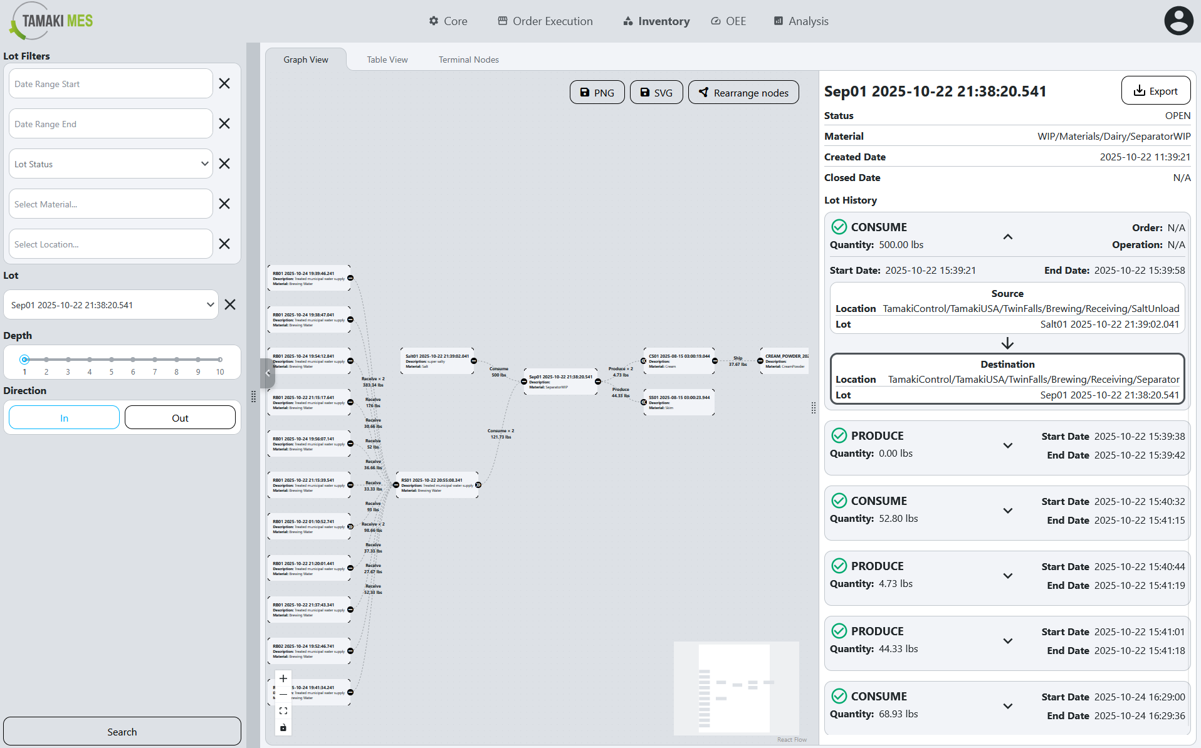Switch to the Terminal Nodes tab
1201x748 pixels.
click(469, 60)
